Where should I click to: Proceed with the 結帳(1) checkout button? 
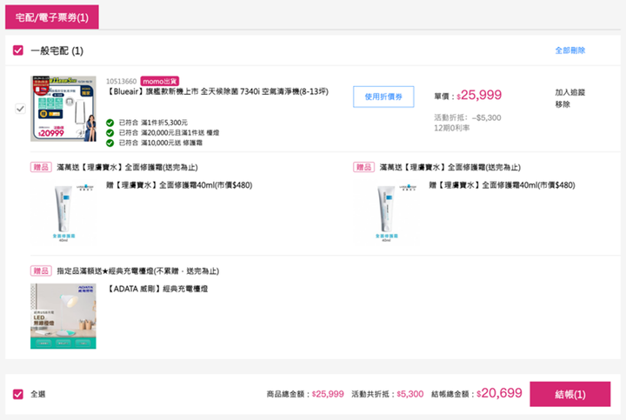pos(570,394)
